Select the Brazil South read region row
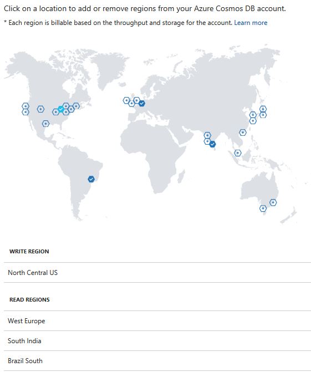The height and width of the screenshot is (372, 311). [x=157, y=360]
